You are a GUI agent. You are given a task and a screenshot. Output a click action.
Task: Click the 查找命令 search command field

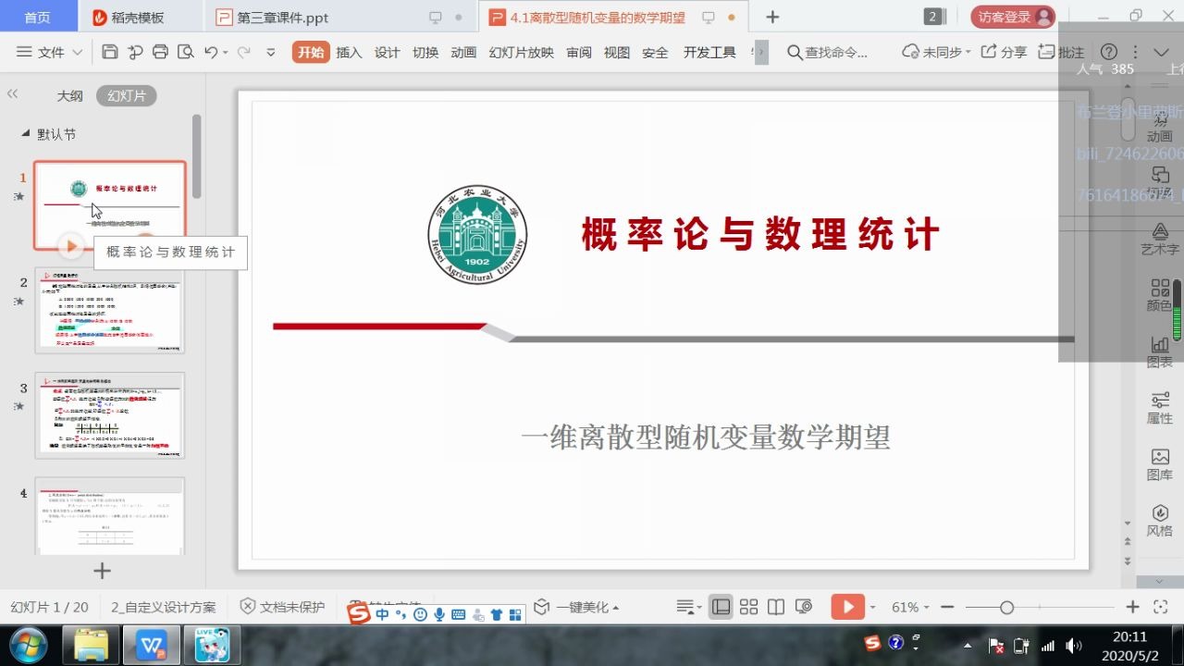coord(828,53)
